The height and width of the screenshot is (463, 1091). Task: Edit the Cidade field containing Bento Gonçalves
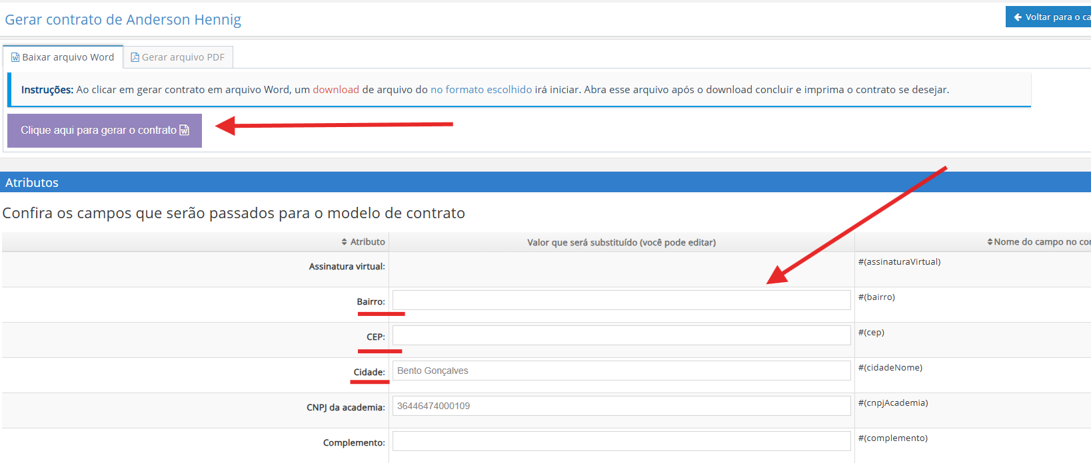click(621, 371)
